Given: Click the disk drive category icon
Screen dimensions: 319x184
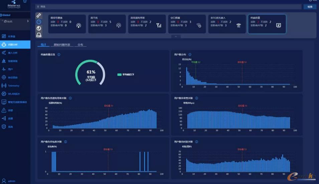Looking at the screenshot, I should 39,35.
